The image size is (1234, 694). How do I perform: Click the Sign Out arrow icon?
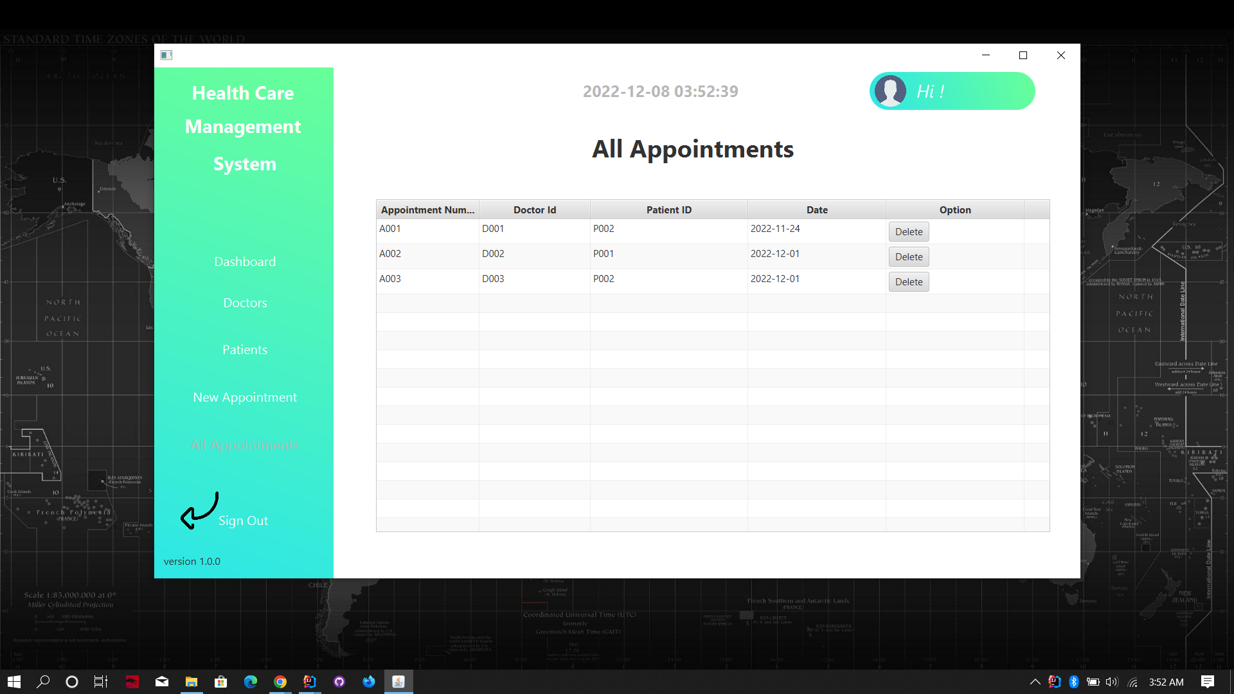(x=200, y=511)
